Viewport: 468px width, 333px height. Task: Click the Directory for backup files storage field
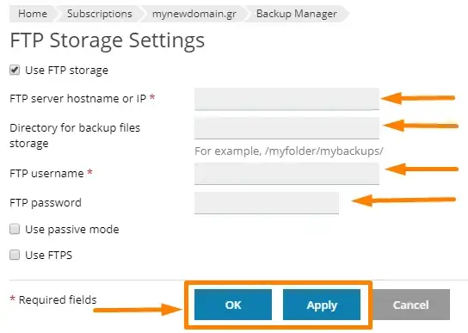(x=286, y=128)
